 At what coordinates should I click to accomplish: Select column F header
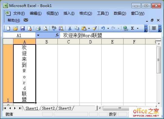click(x=134, y=42)
